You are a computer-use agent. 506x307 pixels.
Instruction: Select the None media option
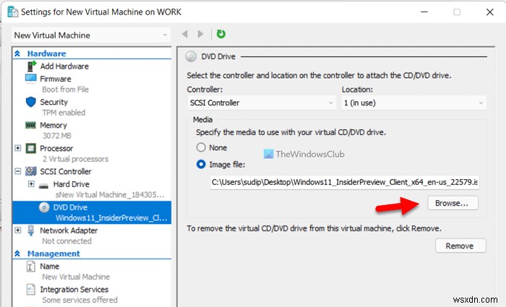(201, 147)
